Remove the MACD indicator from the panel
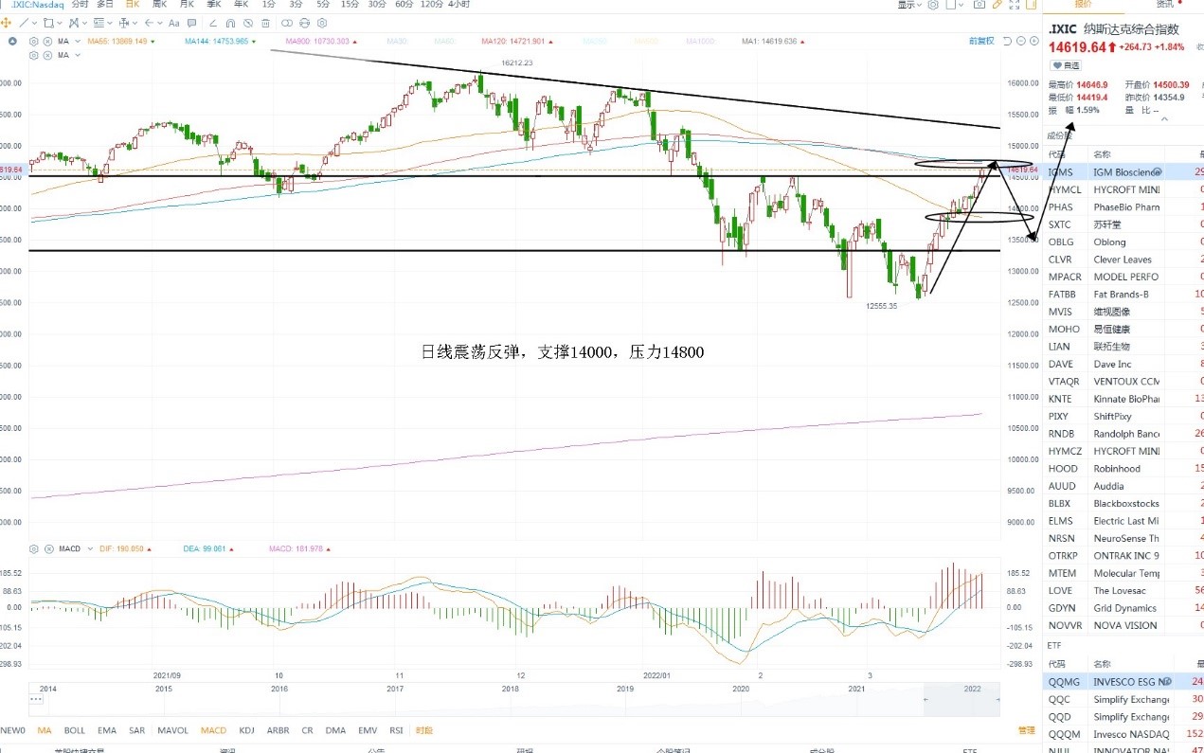Screen dimensions: 1204x753 click(x=49, y=548)
